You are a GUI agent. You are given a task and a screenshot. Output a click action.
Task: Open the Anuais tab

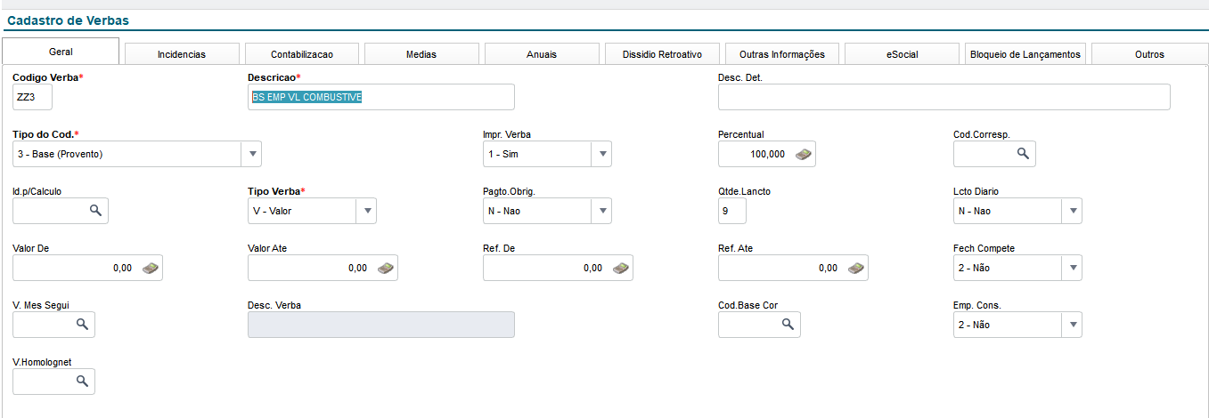click(x=542, y=54)
